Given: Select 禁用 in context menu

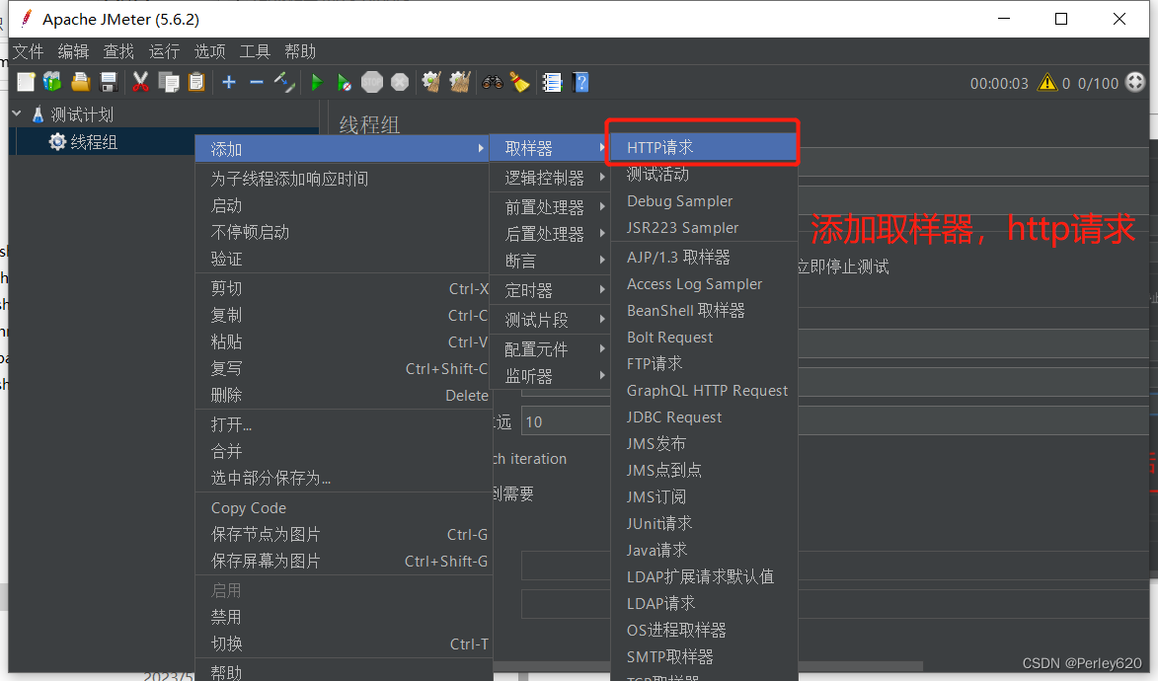Looking at the screenshot, I should pos(344,617).
